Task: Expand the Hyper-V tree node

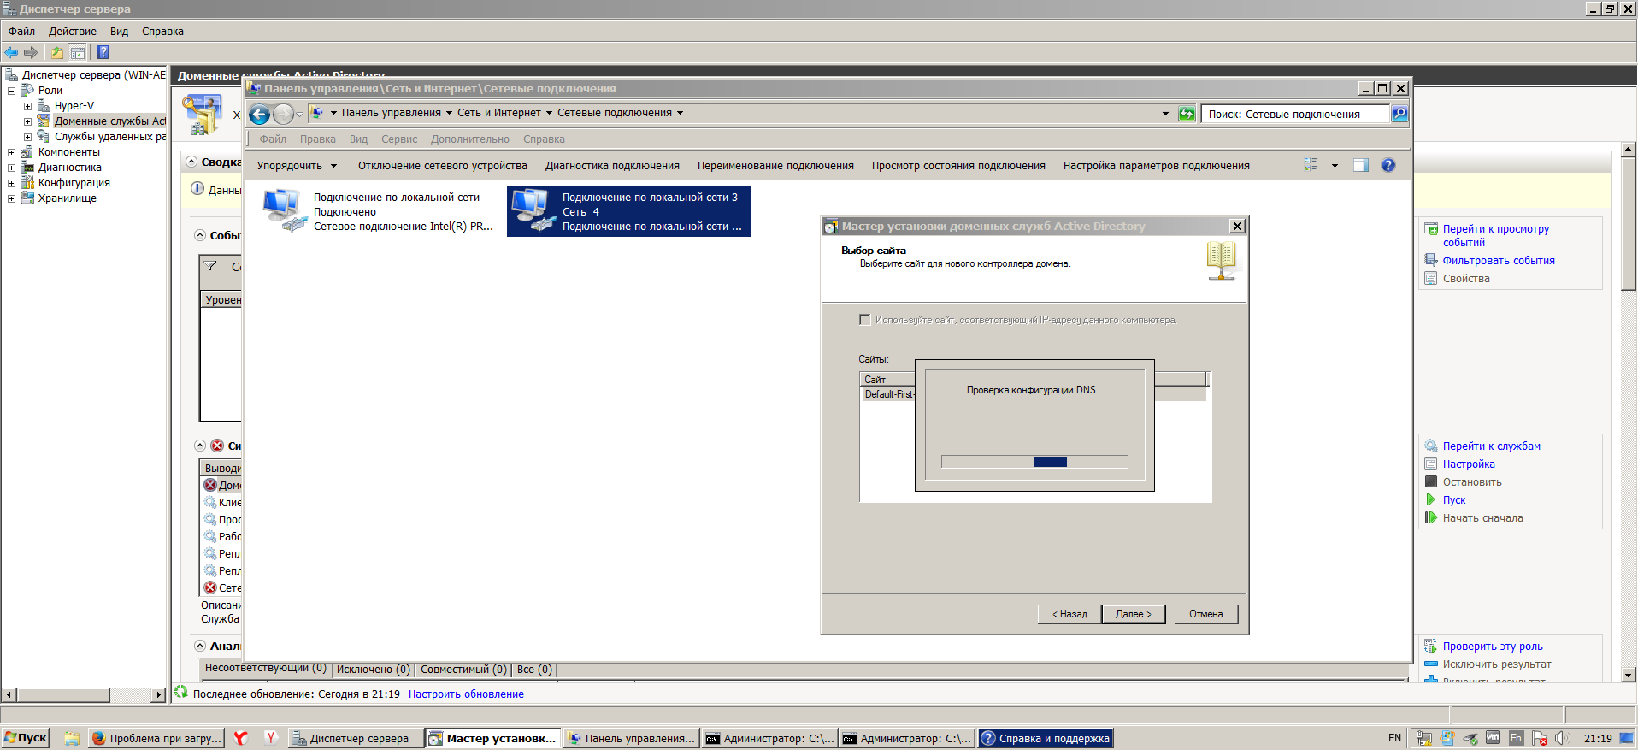Action: (x=27, y=106)
